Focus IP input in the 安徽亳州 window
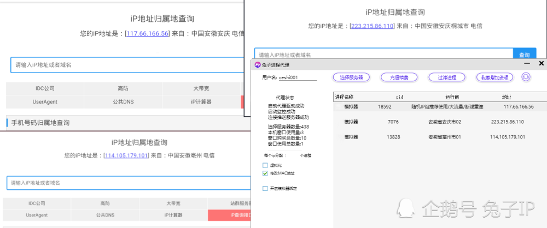 [x=129, y=183]
